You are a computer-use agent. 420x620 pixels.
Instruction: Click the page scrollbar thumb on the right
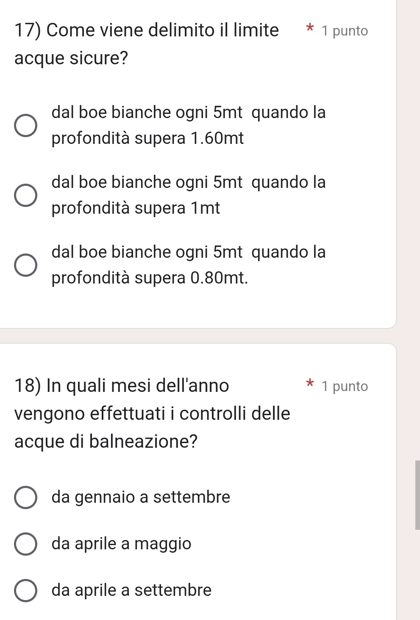point(417,495)
